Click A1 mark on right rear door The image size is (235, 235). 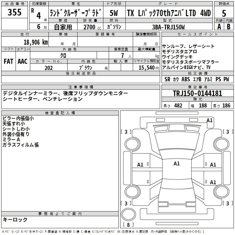pyautogui.click(x=213, y=182)
